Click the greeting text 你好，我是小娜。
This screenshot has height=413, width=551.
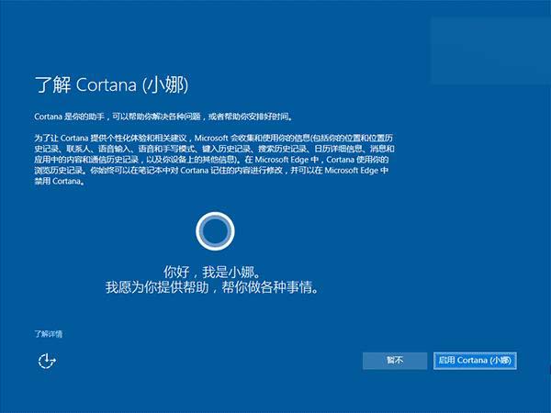[212, 272]
